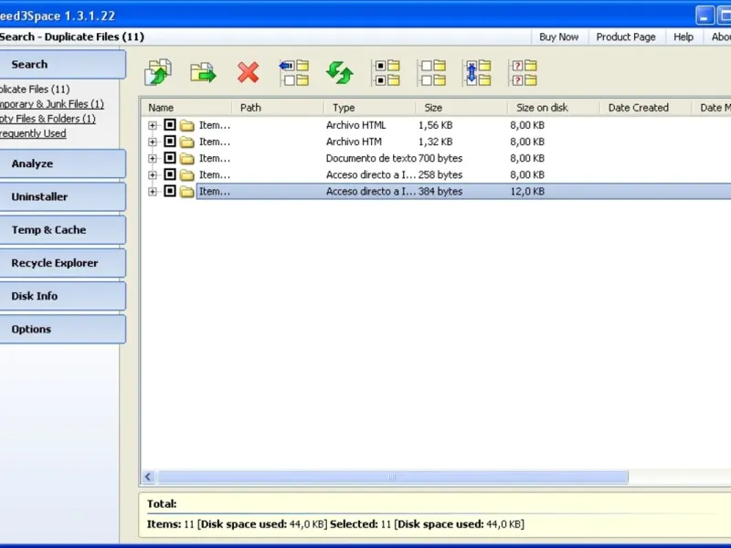The height and width of the screenshot is (548, 731).
Task: Click the red X delete icon
Action: (248, 73)
